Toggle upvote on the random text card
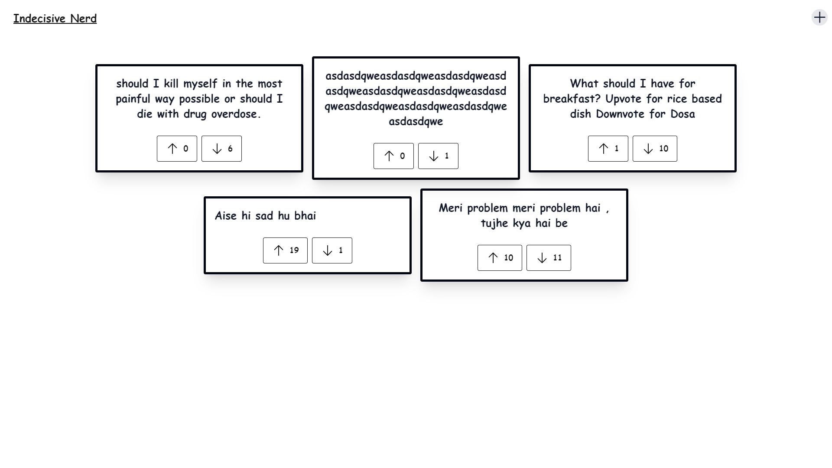 coord(393,156)
